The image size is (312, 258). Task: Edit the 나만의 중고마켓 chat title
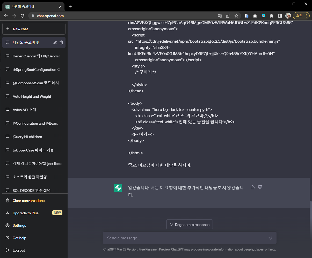click(x=55, y=42)
